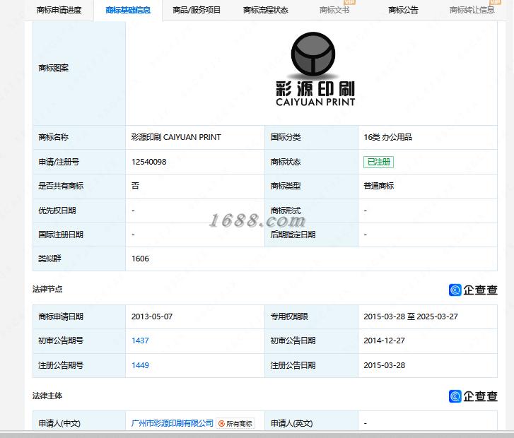Select the registration number 12540098
514x438 pixels.
click(x=148, y=162)
